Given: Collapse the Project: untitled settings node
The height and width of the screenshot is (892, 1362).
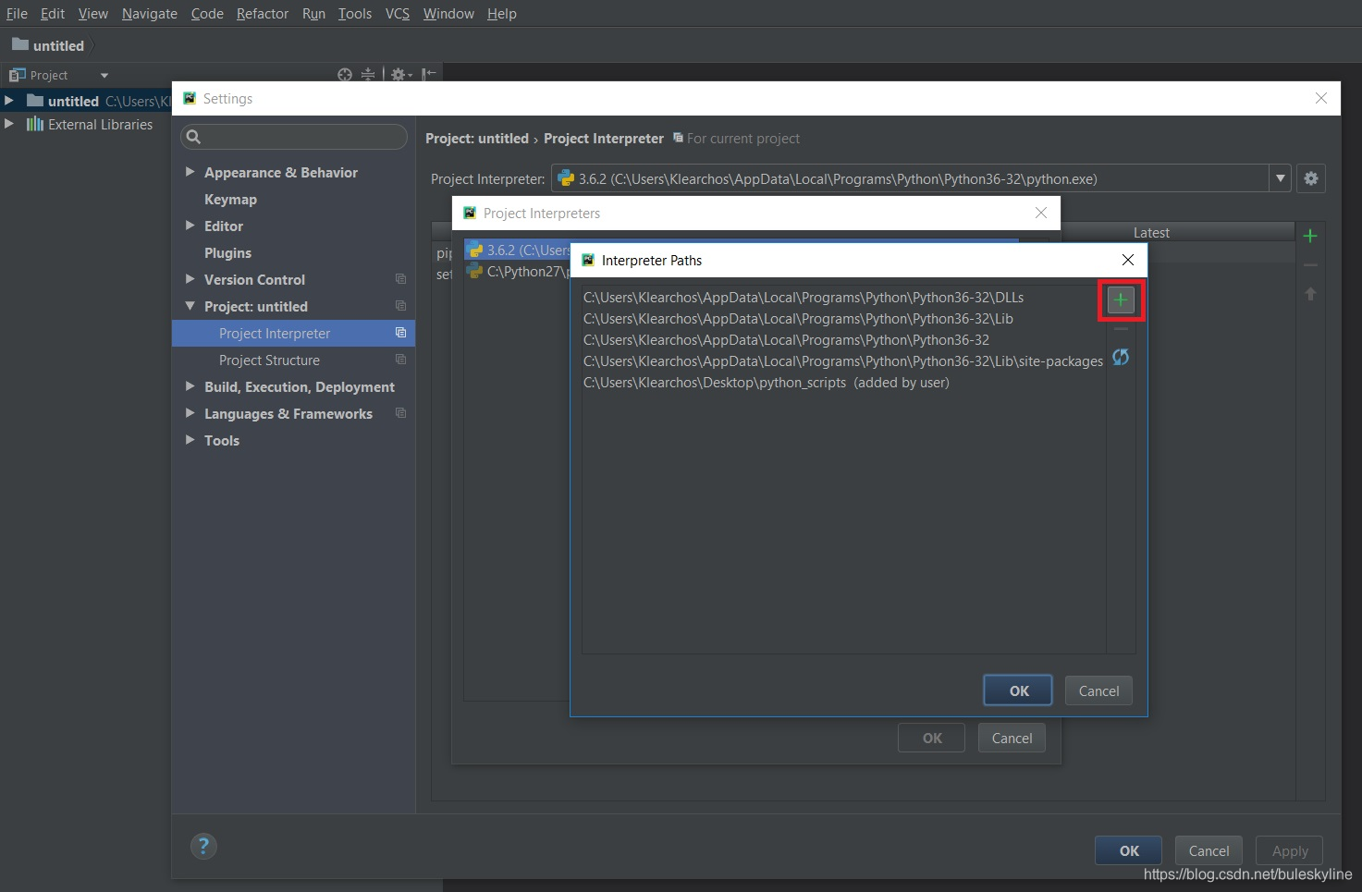Looking at the screenshot, I should 190,306.
